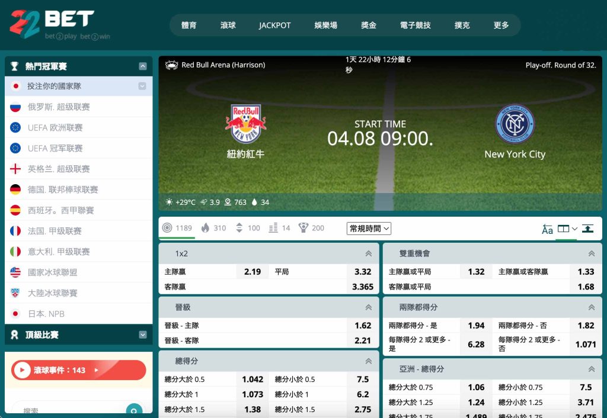Bet on 晉級 - 主隊 at 1.62
The height and width of the screenshot is (418, 607).
(x=363, y=326)
